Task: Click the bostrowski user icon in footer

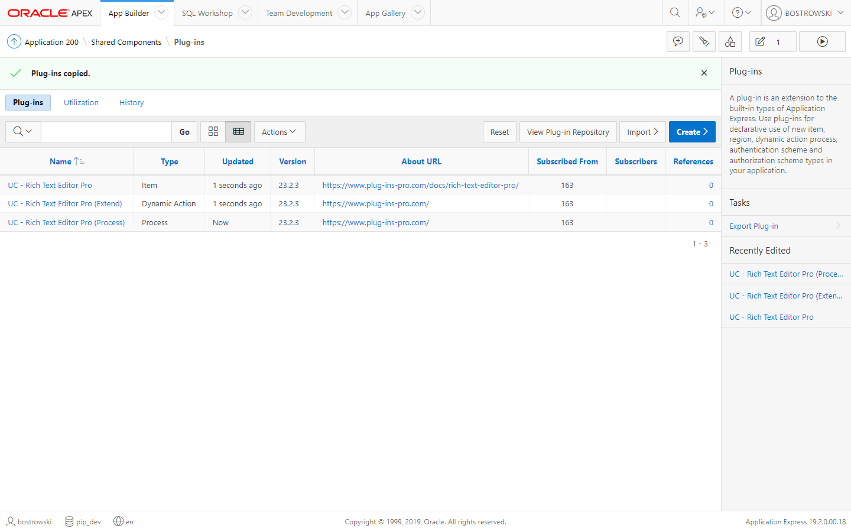Action: point(11,521)
